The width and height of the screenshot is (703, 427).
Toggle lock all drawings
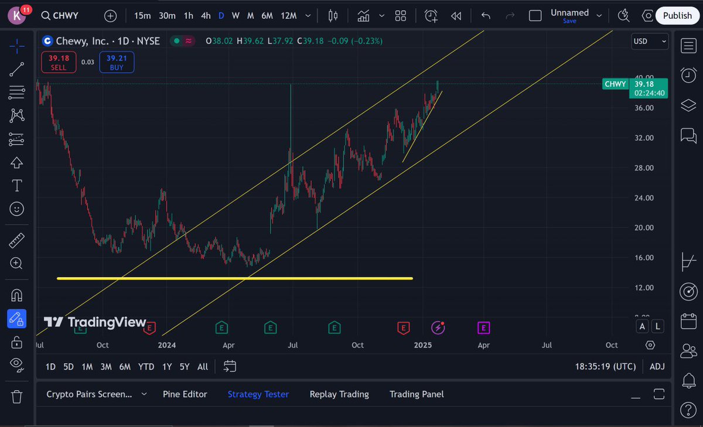[17, 341]
